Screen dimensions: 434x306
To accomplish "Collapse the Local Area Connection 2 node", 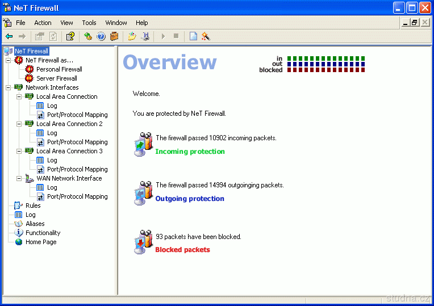I will [x=19, y=124].
